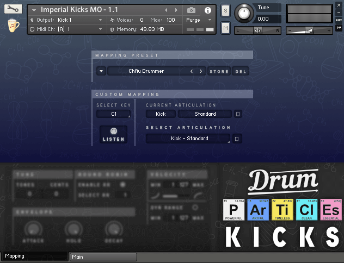Toggle the square beside Current Articulation

point(238,114)
